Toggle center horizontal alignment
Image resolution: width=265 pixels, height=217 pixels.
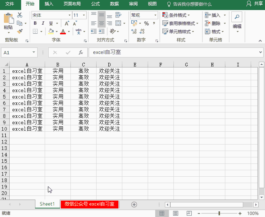[102, 23]
